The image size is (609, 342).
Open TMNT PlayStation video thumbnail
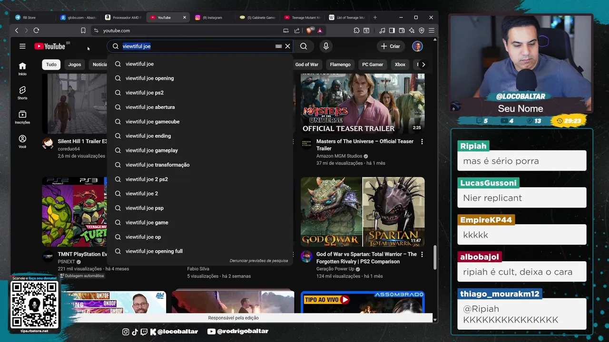pos(74,212)
